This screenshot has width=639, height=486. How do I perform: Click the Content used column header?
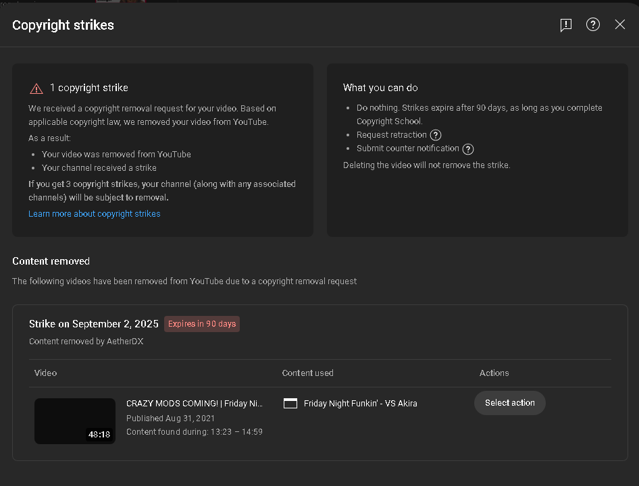tap(308, 373)
